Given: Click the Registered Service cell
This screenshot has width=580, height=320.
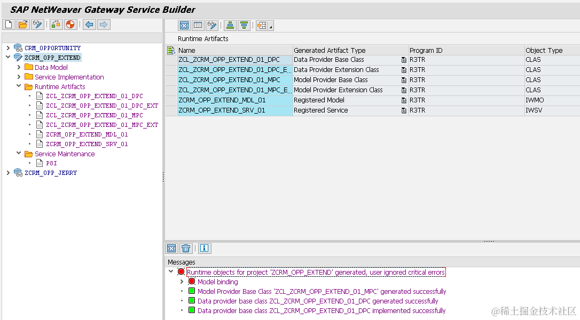Looking at the screenshot, I should (351, 110).
